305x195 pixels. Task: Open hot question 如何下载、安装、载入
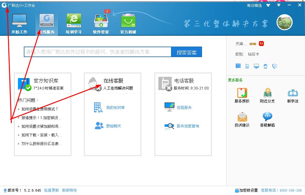pyautogui.click(x=42, y=135)
